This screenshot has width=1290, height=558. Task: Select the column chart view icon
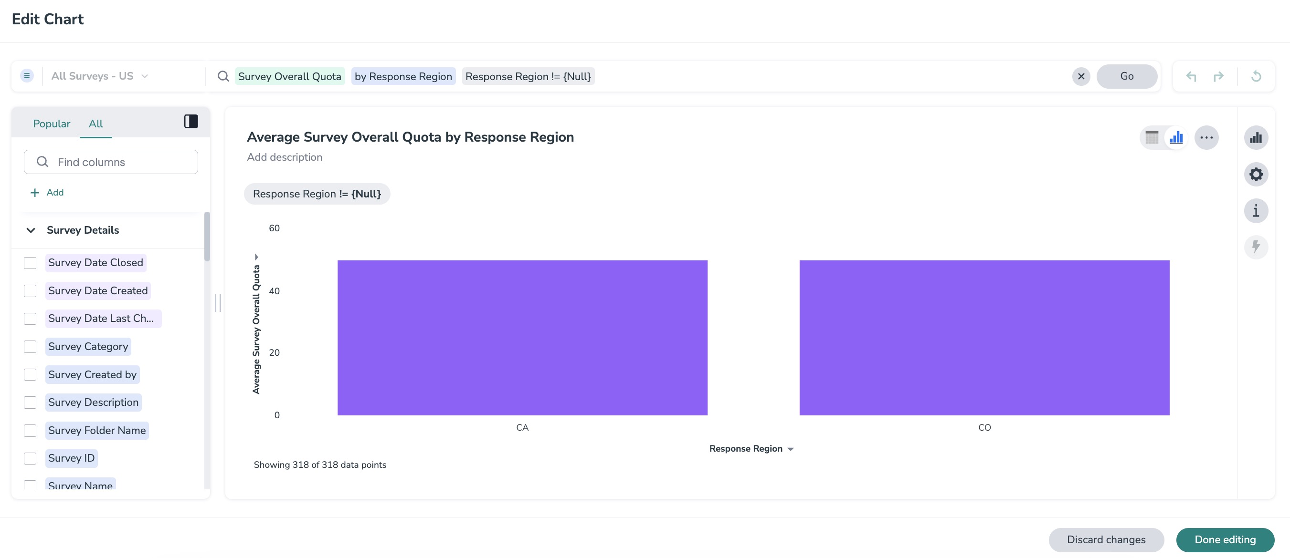(x=1176, y=138)
